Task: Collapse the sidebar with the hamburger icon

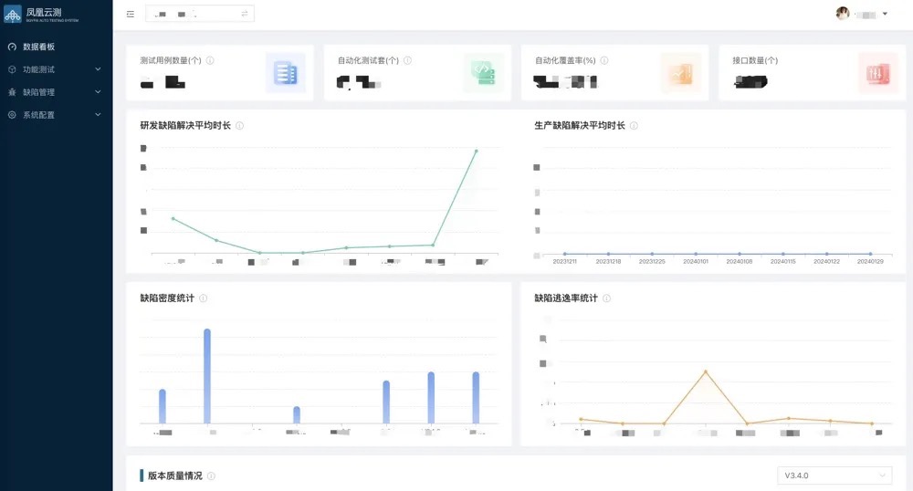Action: [131, 14]
